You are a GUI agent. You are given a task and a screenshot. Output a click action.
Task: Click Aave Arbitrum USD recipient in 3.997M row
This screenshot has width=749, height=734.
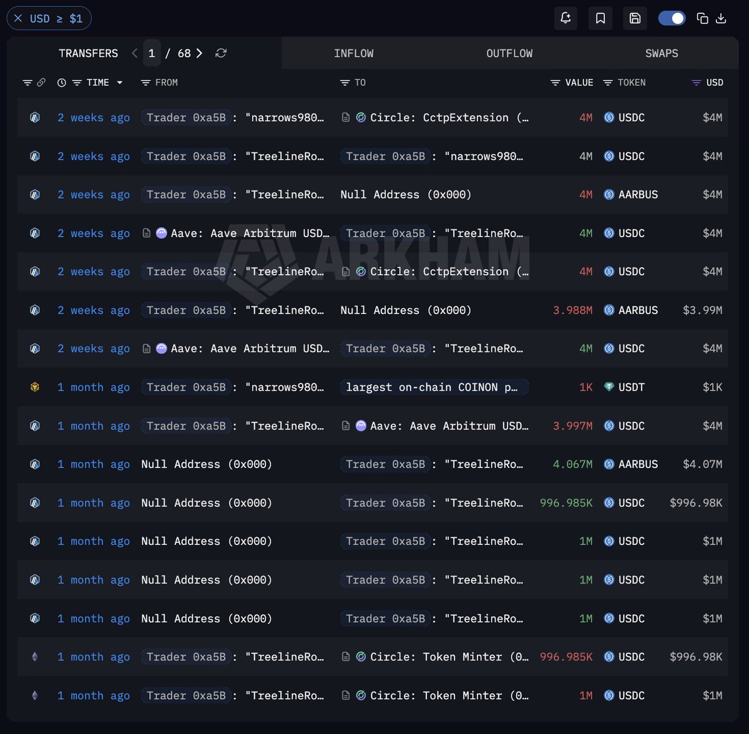pos(449,426)
